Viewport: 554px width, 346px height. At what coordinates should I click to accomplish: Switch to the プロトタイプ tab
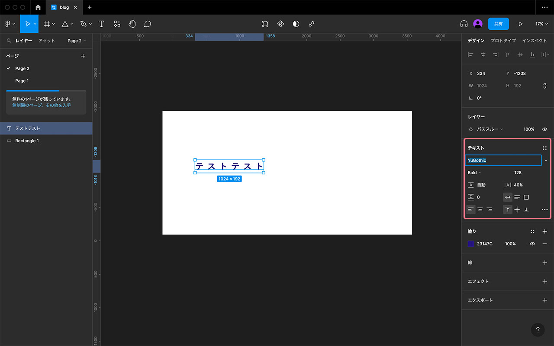[x=503, y=41]
